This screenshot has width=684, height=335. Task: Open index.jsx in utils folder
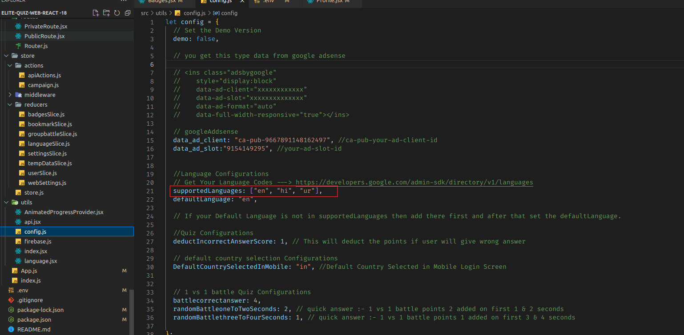pos(36,251)
